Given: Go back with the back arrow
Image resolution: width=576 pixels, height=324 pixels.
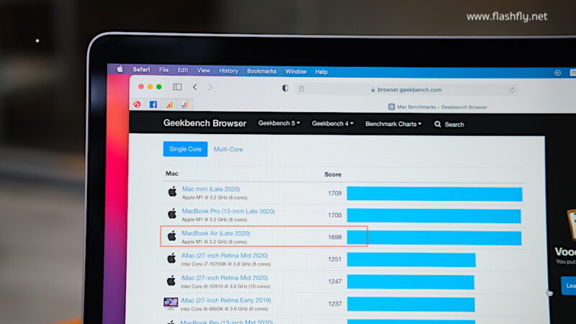Looking at the screenshot, I should 194,87.
